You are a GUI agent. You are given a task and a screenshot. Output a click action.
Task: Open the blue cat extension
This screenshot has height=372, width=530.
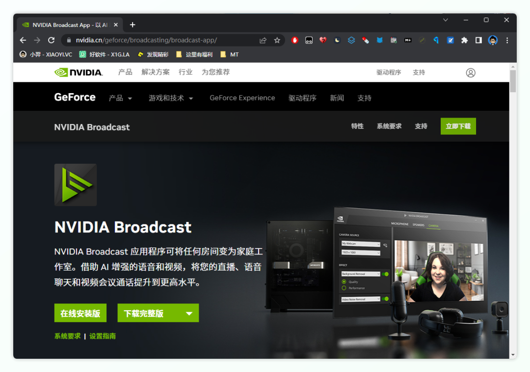(379, 41)
